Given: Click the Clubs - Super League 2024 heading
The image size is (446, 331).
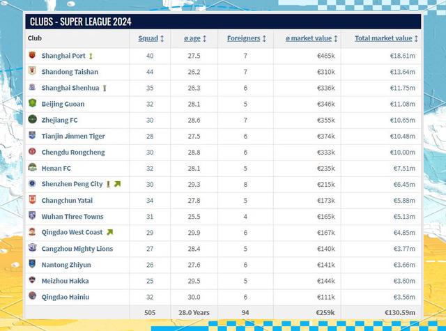Looking at the screenshot, I should click(81, 22).
